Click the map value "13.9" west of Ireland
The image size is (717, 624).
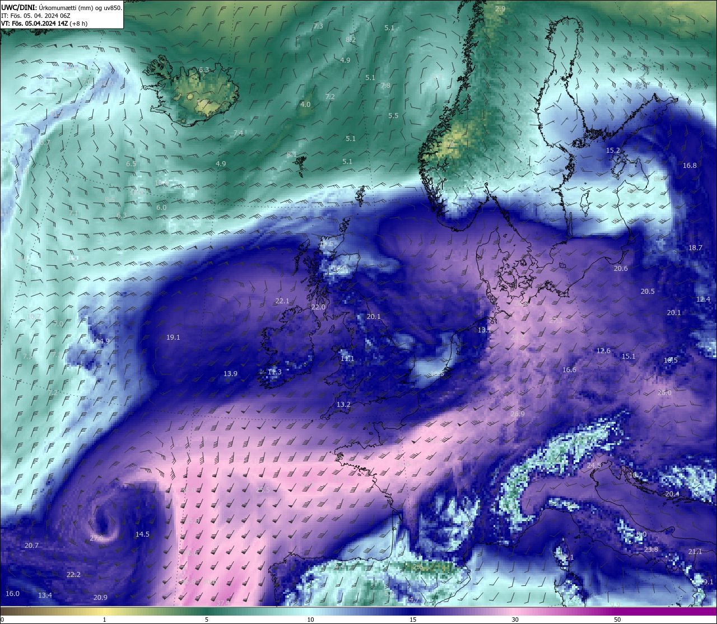coord(230,374)
